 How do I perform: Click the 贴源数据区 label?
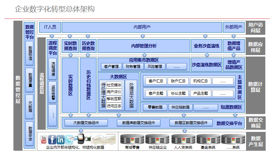pos(231,107)
